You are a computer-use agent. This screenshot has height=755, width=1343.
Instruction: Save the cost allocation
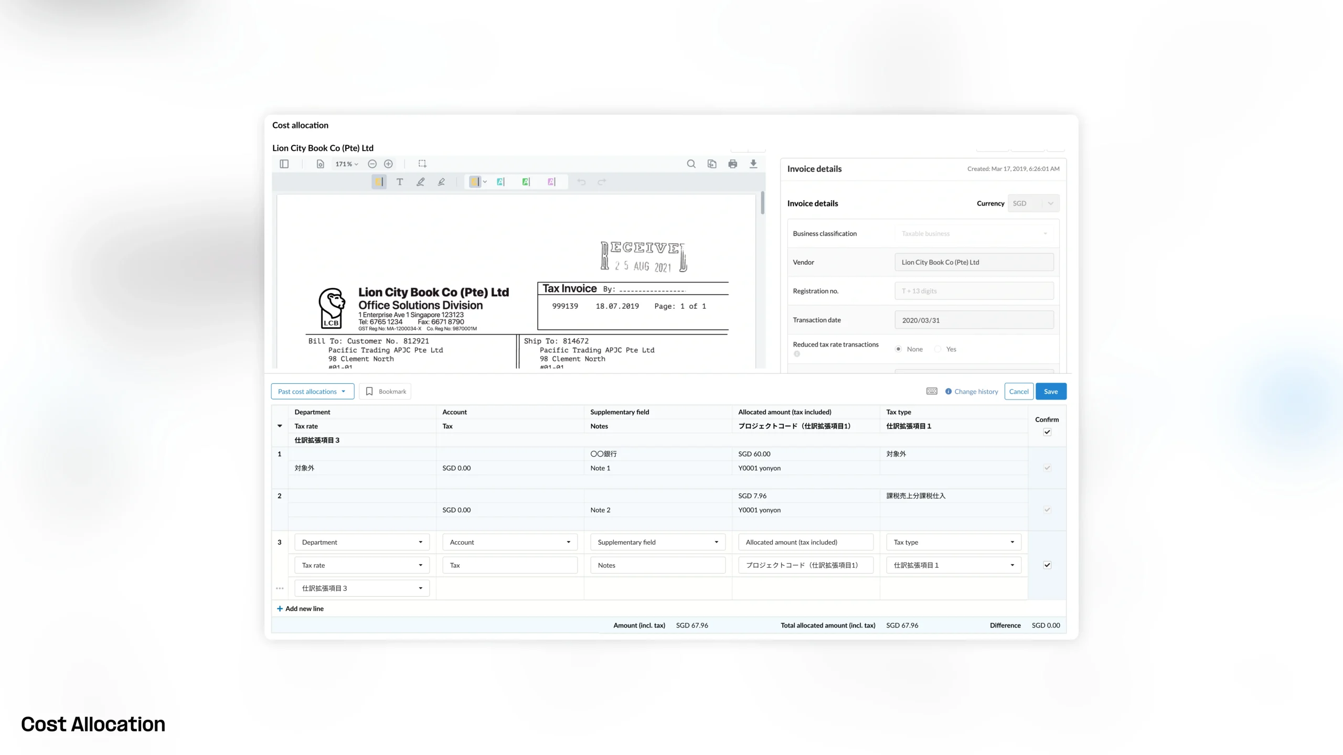pos(1051,391)
